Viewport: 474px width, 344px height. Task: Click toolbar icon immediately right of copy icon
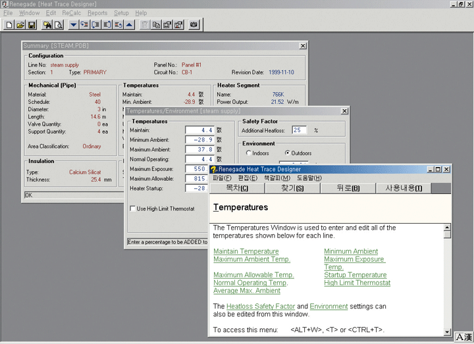click(x=167, y=25)
